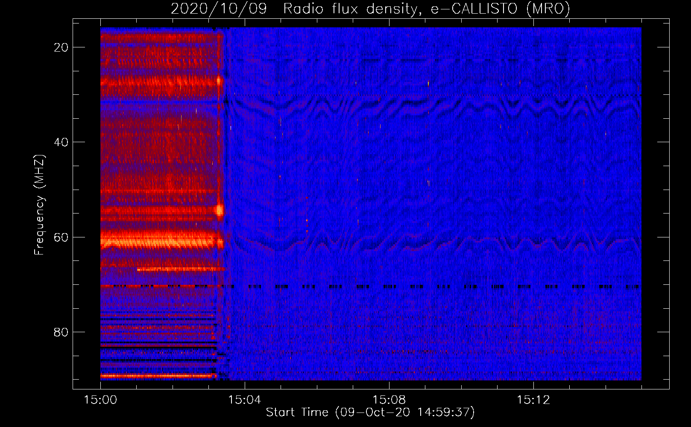Click the 60 frequency tick label
The image size is (691, 427).
[x=61, y=237]
